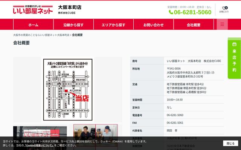Click the FAX number 06-6281-5061
The image size is (241, 150).
(x=175, y=123)
